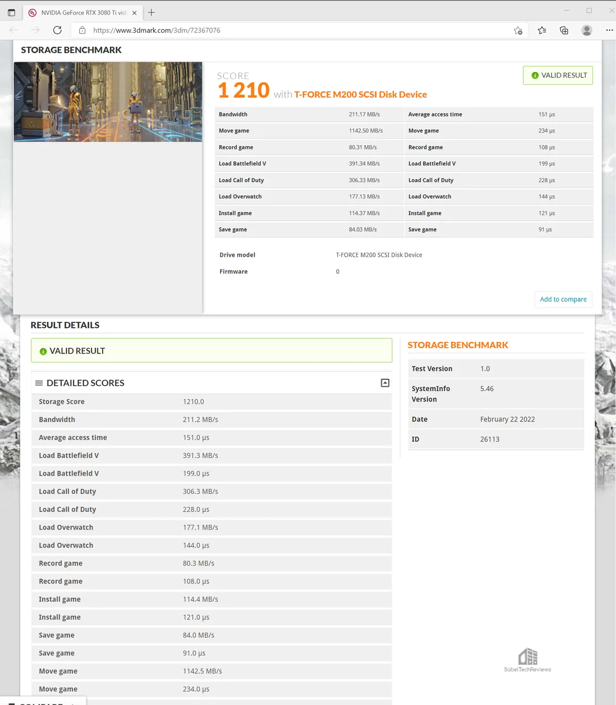Select the Load Call of Duty speed 306.33 MB/s
The width and height of the screenshot is (616, 705).
coord(364,180)
